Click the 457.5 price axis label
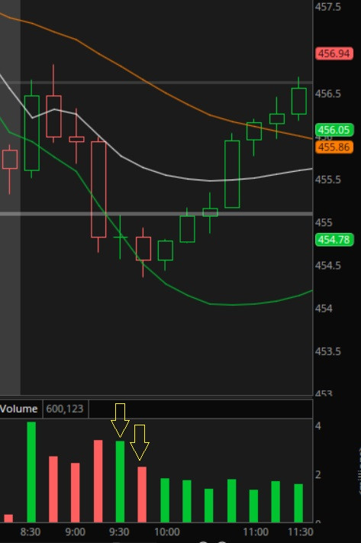 (327, 7)
